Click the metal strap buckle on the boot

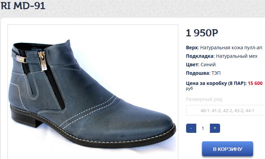(x=21, y=59)
